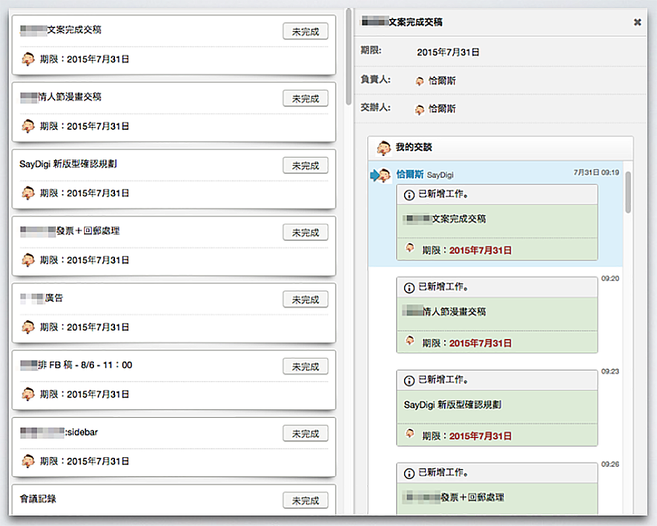The height and width of the screenshot is (526, 657).
Task: Mark SayDigi 新版型確認規劃 task via 未完成 button
Action: click(306, 165)
